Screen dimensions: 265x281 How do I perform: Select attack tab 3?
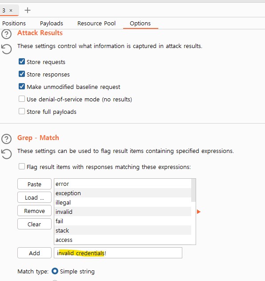[x=4, y=11]
